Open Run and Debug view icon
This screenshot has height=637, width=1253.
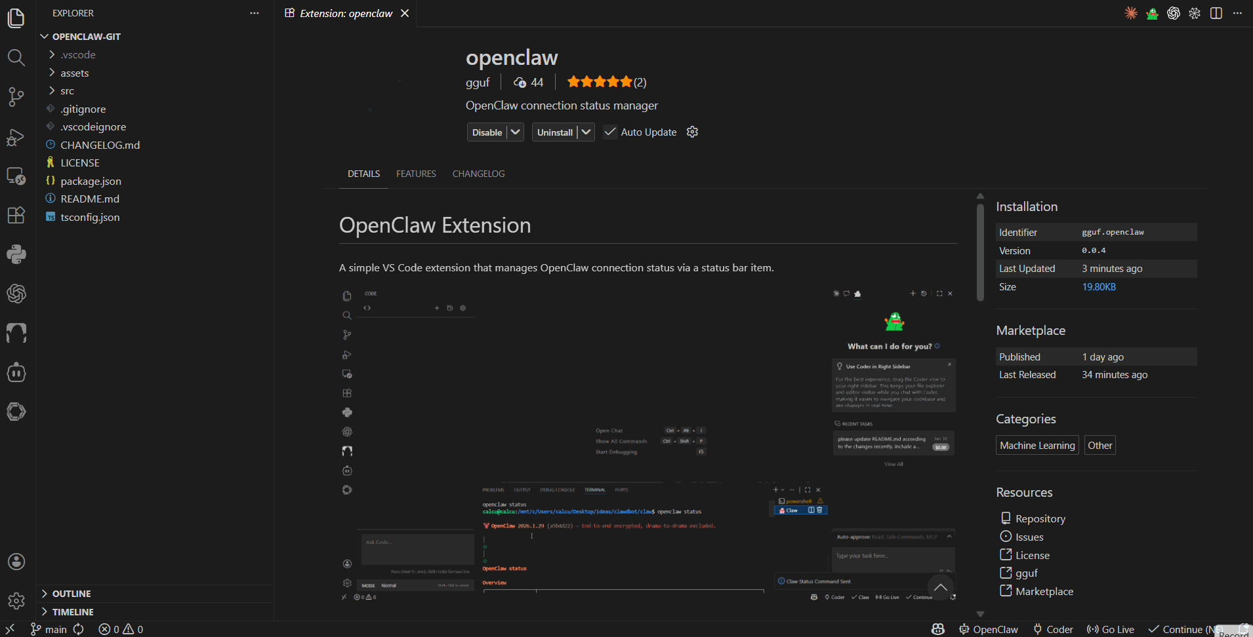point(16,137)
